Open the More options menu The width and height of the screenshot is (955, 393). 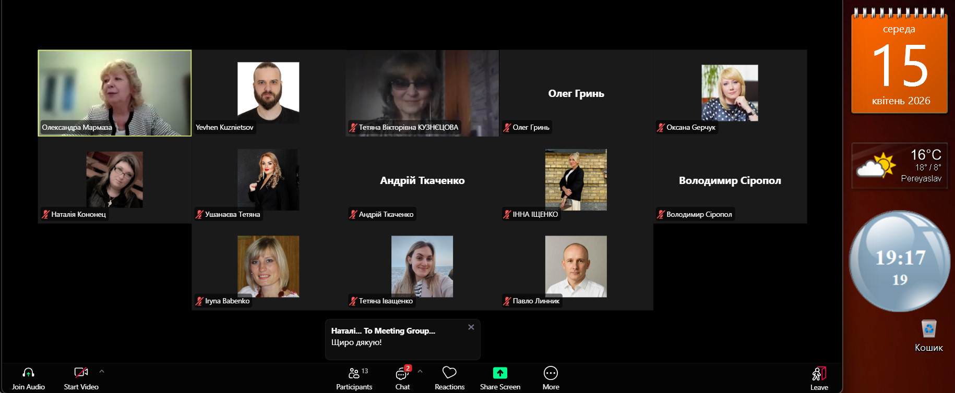(551, 373)
